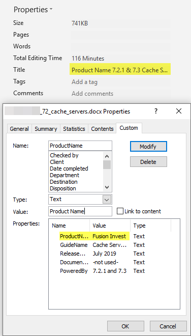Click the name list scrollbar thumb
Screen dimensions: 191x336
[x=107, y=164]
